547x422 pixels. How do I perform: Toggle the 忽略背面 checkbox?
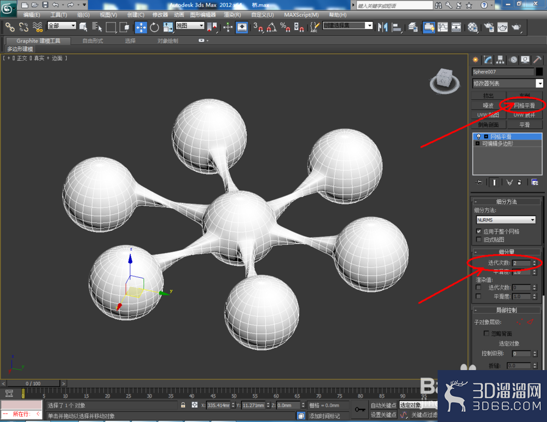coord(486,333)
